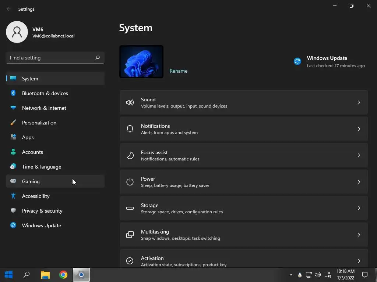Click the Find a setting search box

click(x=55, y=58)
